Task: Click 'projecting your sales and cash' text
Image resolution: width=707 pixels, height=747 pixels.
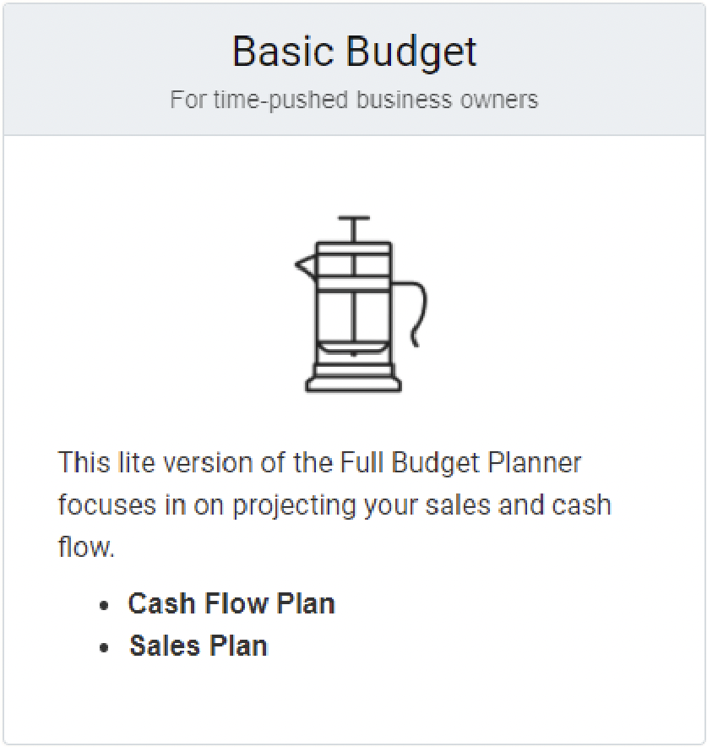Action: click(421, 505)
